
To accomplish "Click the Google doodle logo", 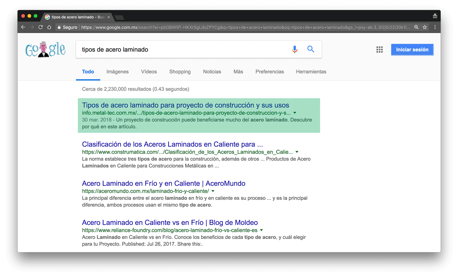I will click(x=45, y=49).
